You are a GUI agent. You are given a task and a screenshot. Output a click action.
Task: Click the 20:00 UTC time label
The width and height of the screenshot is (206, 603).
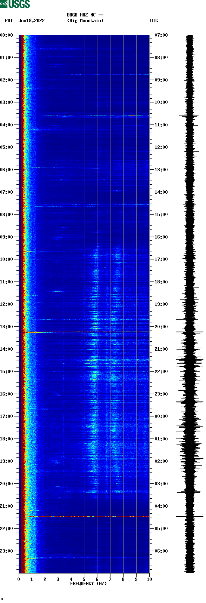click(x=161, y=327)
